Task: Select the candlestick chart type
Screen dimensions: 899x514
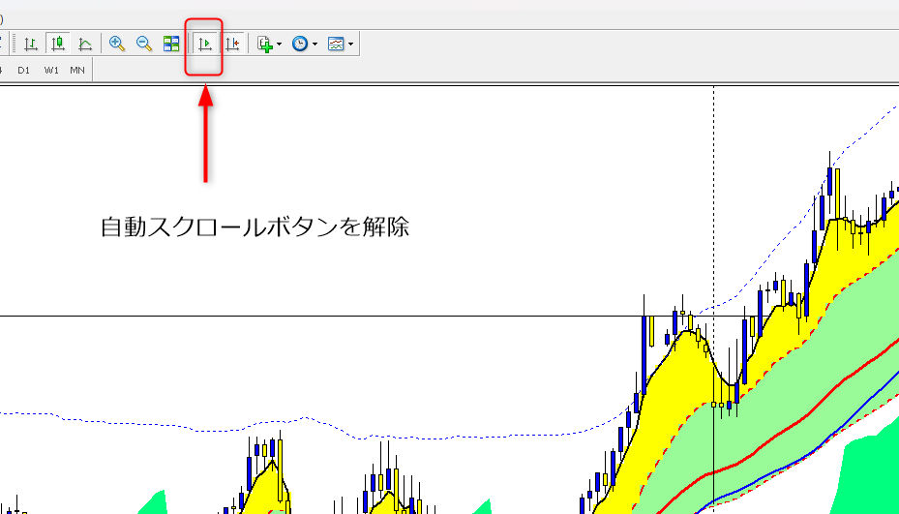Action: click(58, 44)
